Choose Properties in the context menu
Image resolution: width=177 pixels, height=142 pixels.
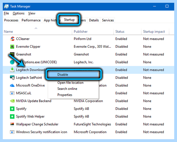(x=73, y=95)
